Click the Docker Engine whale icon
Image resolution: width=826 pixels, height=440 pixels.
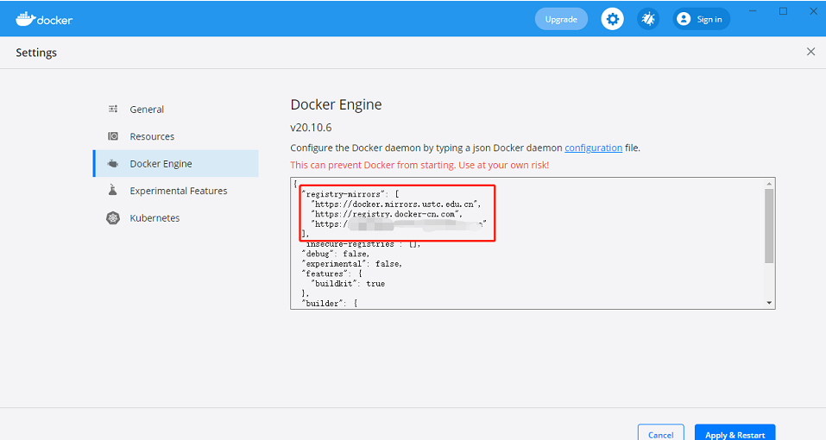(113, 164)
